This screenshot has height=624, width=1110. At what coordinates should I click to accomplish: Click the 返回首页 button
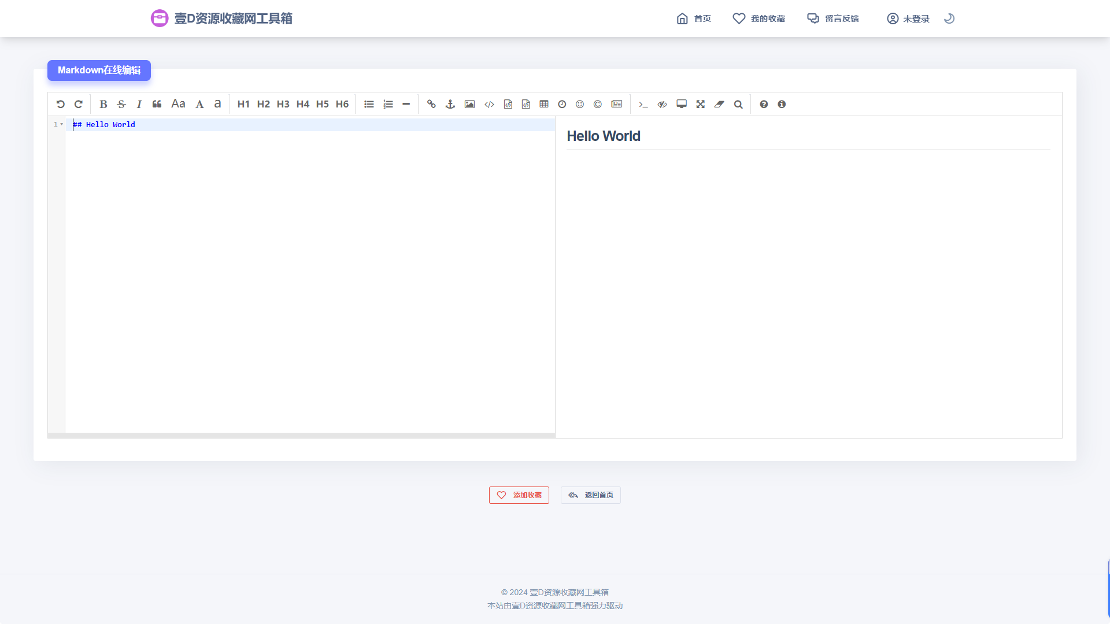[591, 495]
